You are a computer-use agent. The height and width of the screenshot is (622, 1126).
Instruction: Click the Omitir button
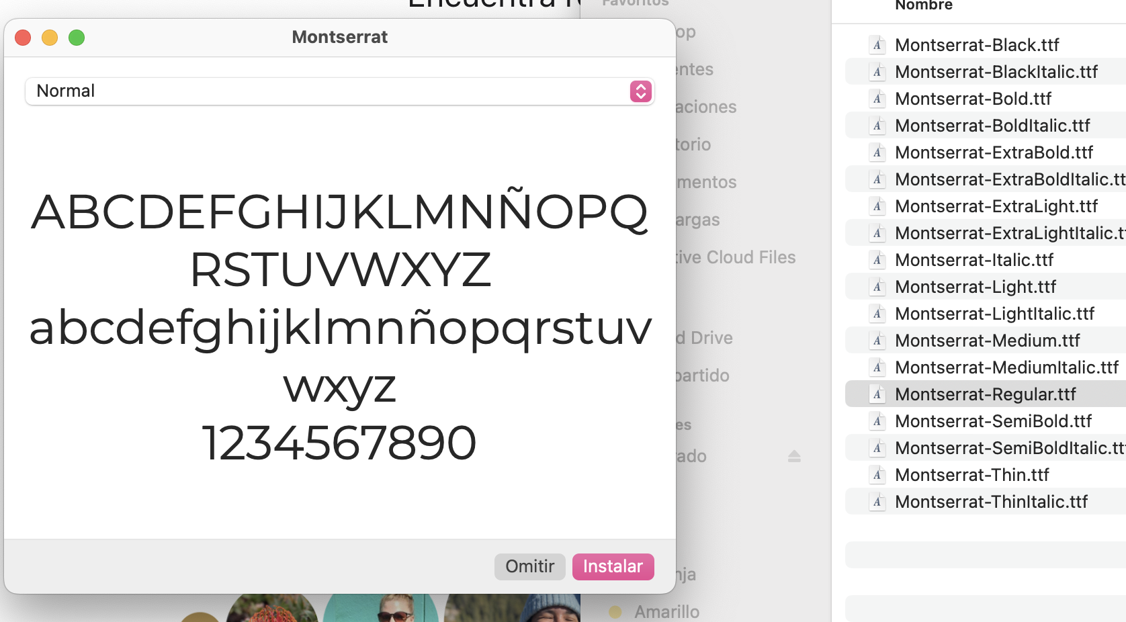click(x=530, y=566)
